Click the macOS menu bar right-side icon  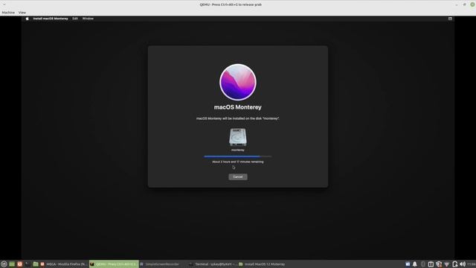(450, 19)
